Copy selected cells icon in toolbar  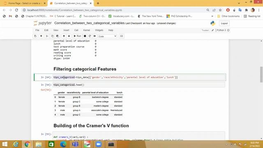click(x=52, y=36)
